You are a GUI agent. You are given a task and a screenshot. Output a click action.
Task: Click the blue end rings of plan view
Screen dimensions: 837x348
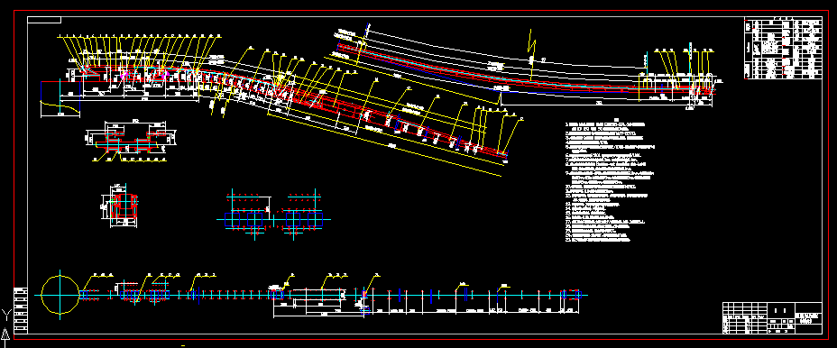[570, 294]
